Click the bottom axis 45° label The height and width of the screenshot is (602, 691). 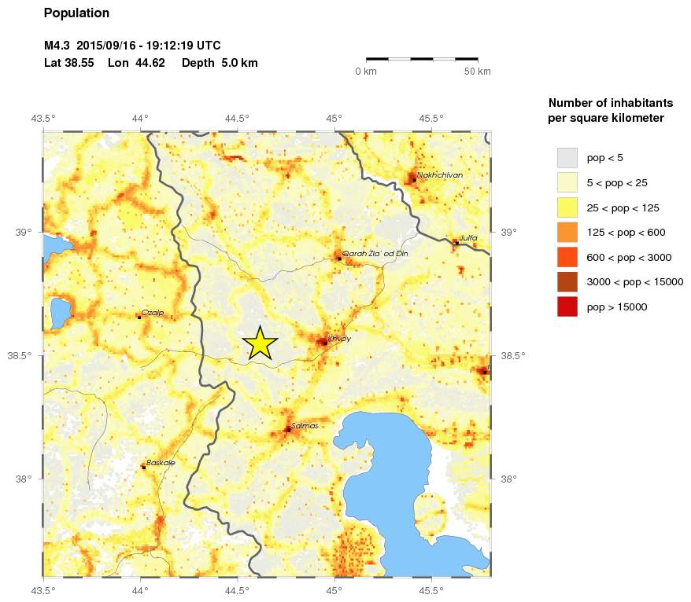click(334, 590)
